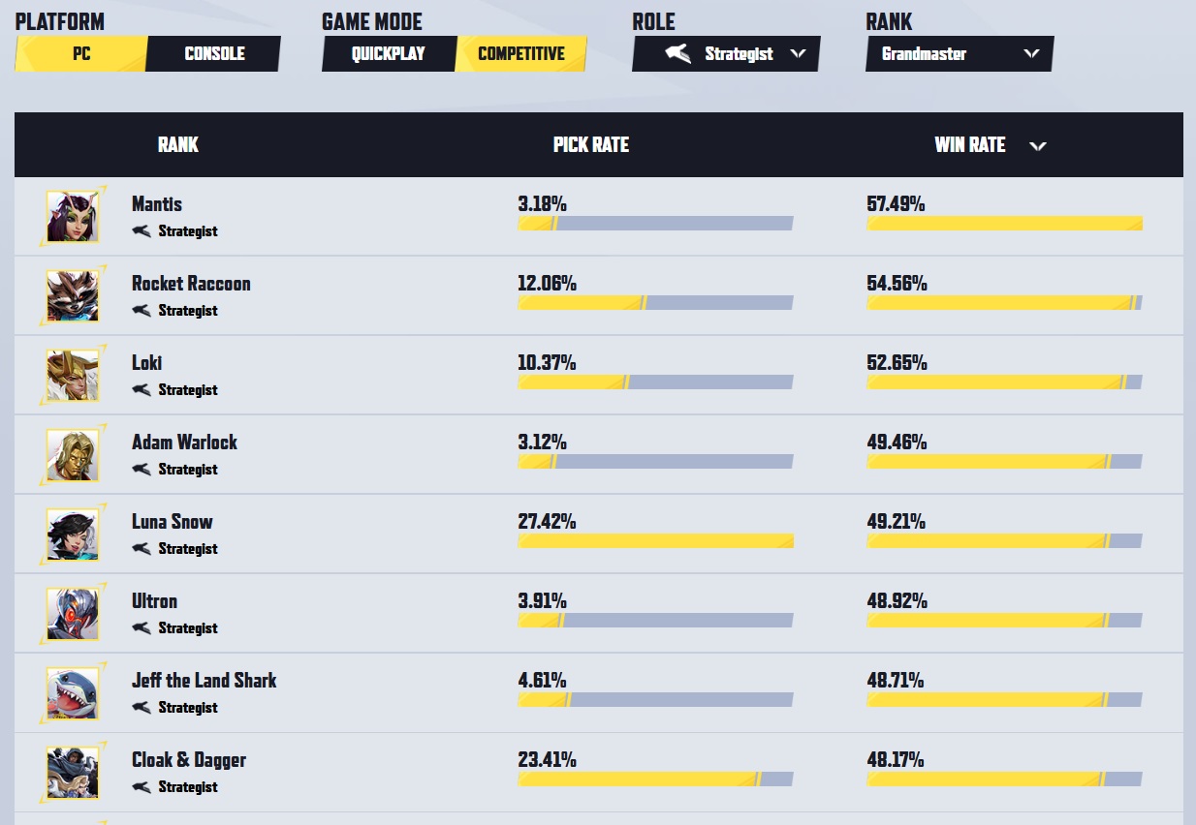Select Adam Warlock portrait

click(73, 455)
